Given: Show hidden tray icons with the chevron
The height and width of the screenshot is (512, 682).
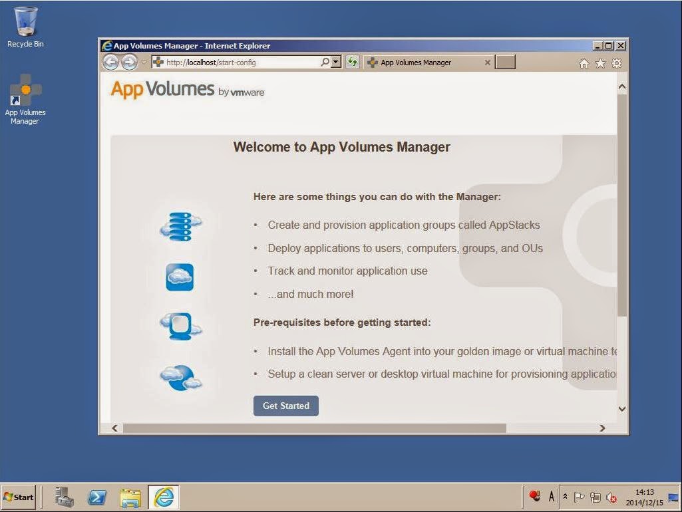Looking at the screenshot, I should pos(565,496).
